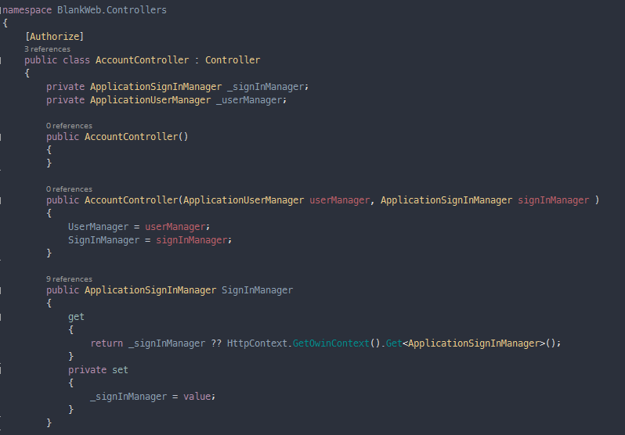Viewport: 625px width, 435px height.
Task: Click the "userManager" parameter in the constructor signature
Action: tap(340, 200)
